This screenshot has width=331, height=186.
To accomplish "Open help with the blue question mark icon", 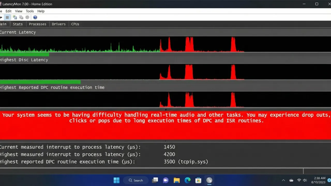I will 35,17.
